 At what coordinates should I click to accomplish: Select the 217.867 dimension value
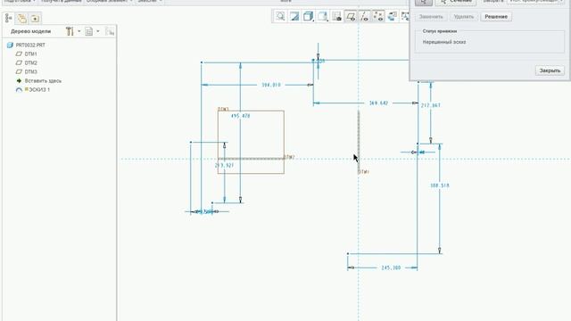(x=431, y=105)
